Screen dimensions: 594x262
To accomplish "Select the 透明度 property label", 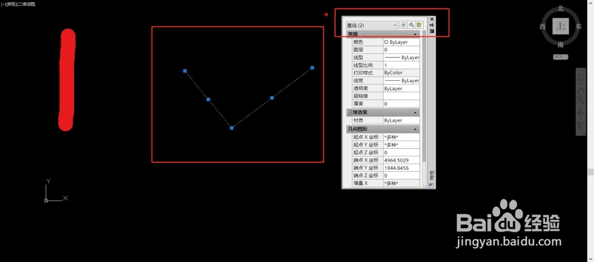I will click(x=361, y=89).
